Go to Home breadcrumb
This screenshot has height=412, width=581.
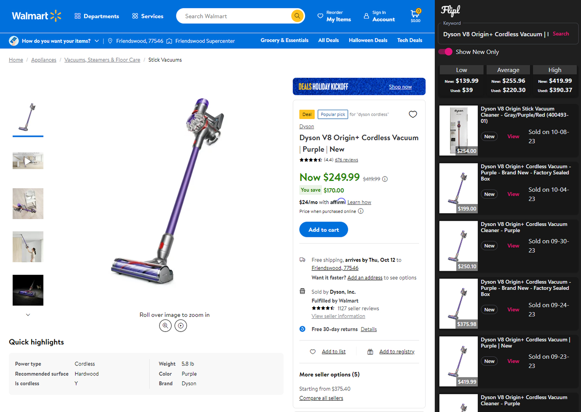(x=16, y=60)
